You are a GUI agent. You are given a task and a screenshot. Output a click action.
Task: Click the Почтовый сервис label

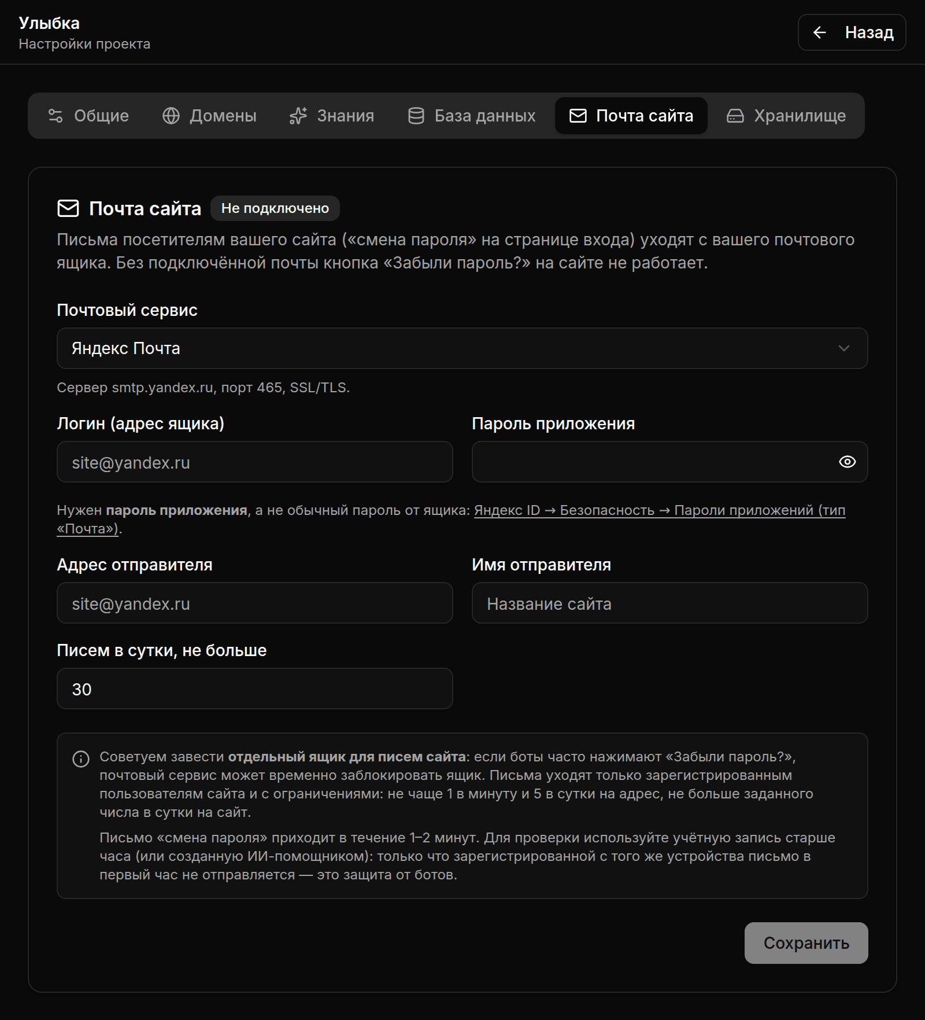(x=127, y=310)
